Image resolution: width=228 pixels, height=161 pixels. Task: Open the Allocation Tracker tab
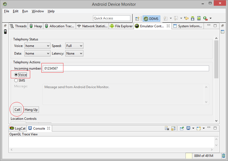pyautogui.click(x=60, y=26)
